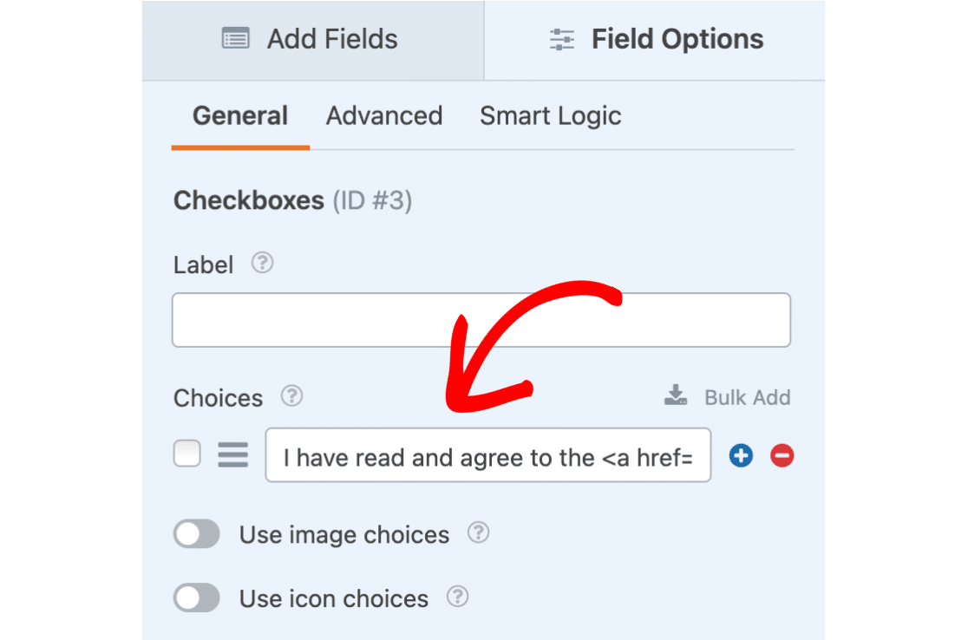Click the red minus remove choice icon
Image resolution: width=968 pixels, height=640 pixels.
[782, 455]
